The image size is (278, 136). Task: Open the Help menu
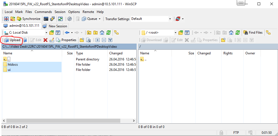100,12
